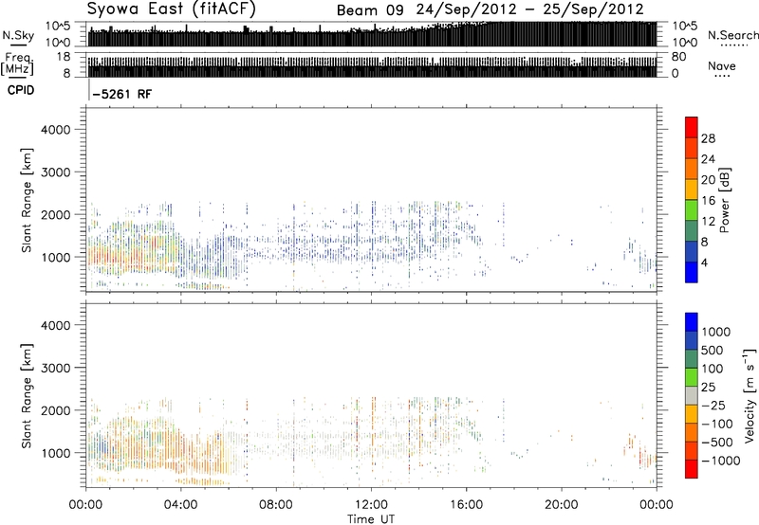The image size is (759, 525).
Task: Click the date range '24/Sep/2012 - 25/Sep/2012'
Action: (x=531, y=9)
